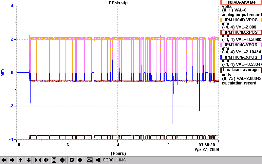Screen dimensions: 262x164
Task: Click the circle auto-scale toolbar button
Action: click(72, 160)
